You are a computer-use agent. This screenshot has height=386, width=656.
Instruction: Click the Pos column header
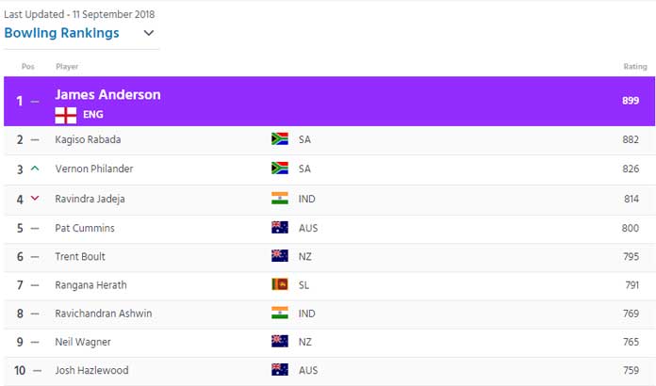click(x=28, y=67)
